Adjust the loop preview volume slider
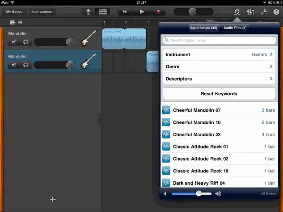The width and height of the screenshot is (283, 212). pos(199,194)
